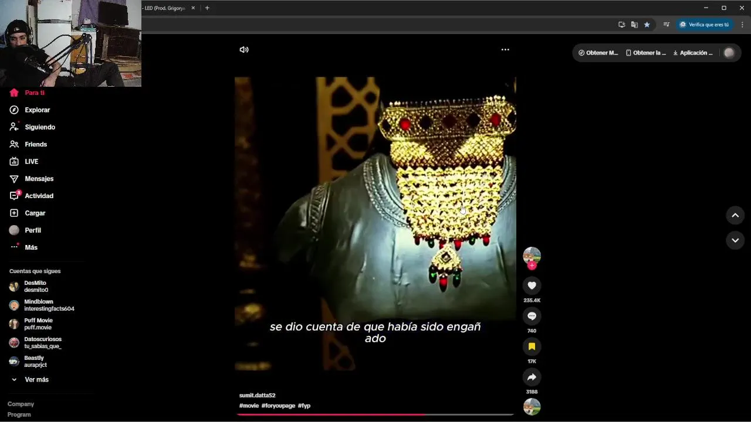This screenshot has height=422, width=751.
Task: Follow creator using red plus badge
Action: (x=532, y=266)
